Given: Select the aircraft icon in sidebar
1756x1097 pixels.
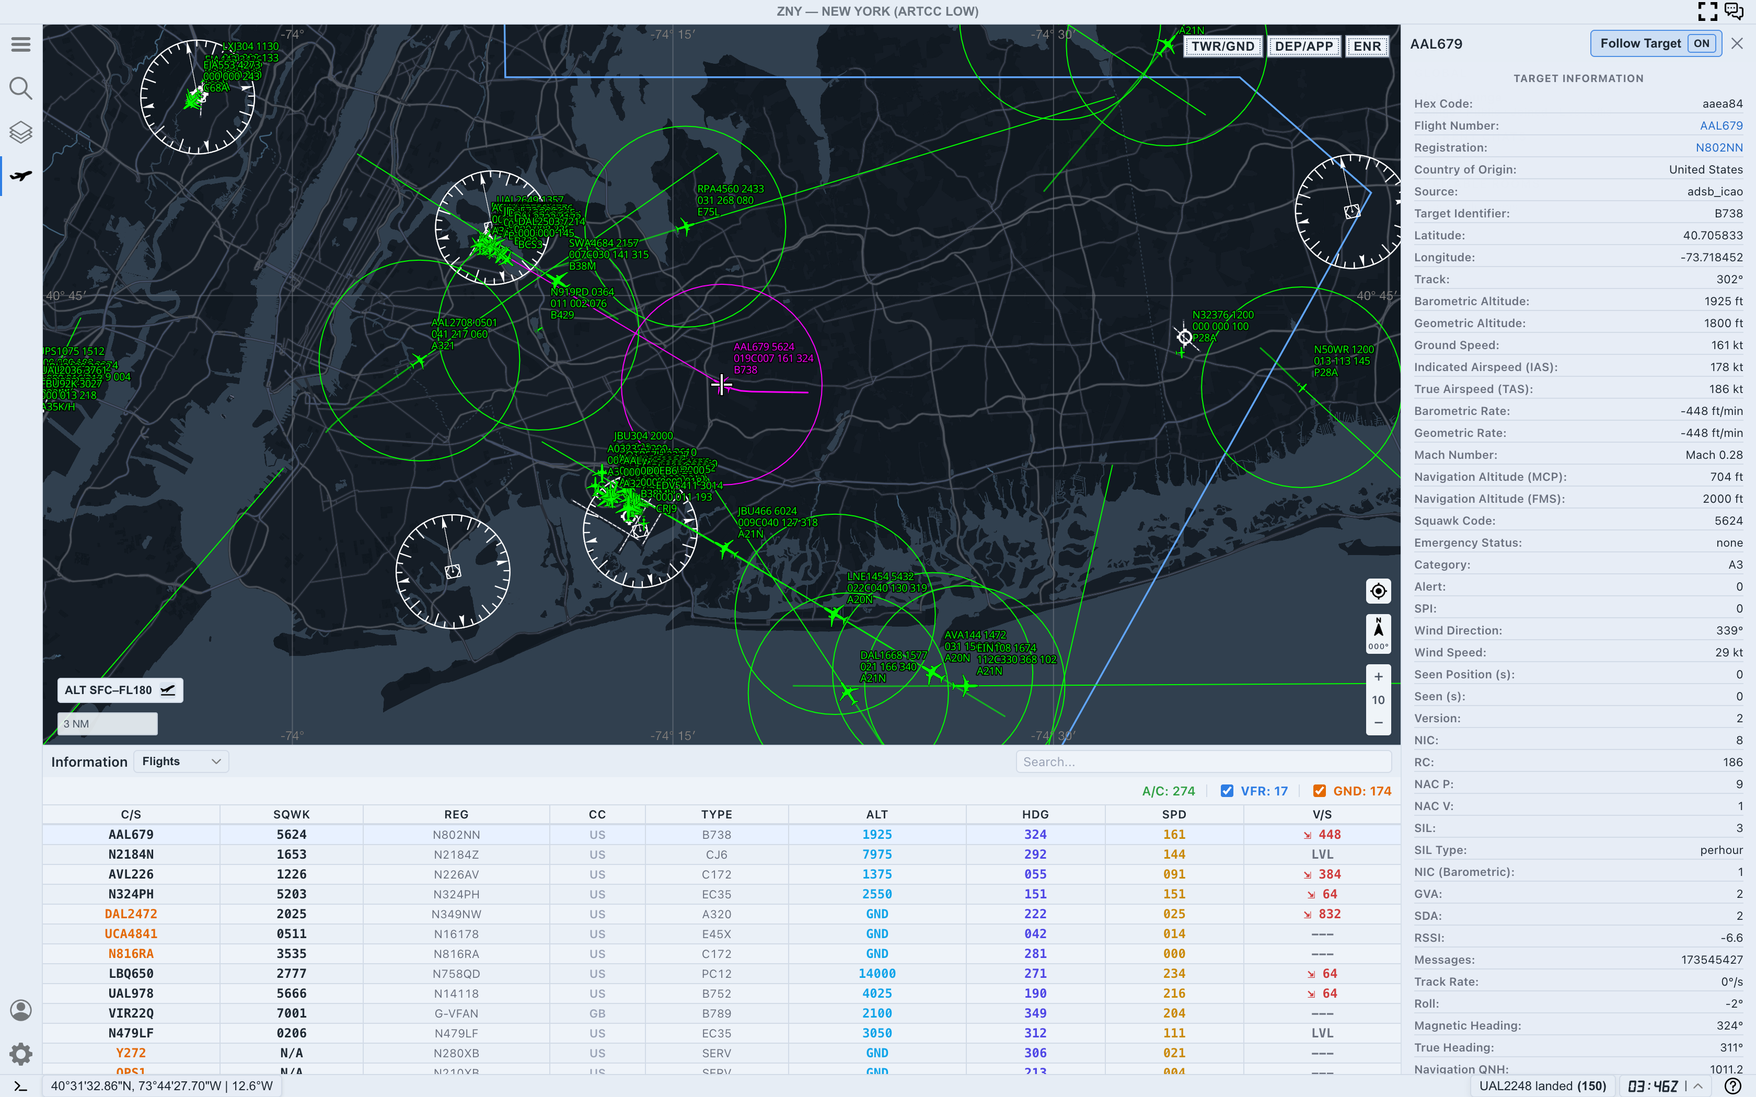Looking at the screenshot, I should pyautogui.click(x=20, y=176).
